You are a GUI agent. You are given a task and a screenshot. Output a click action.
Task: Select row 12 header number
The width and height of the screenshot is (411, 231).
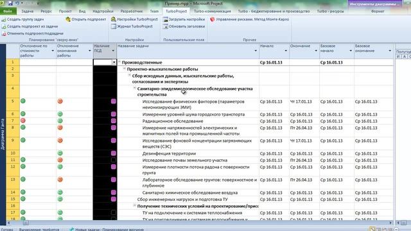13,169
